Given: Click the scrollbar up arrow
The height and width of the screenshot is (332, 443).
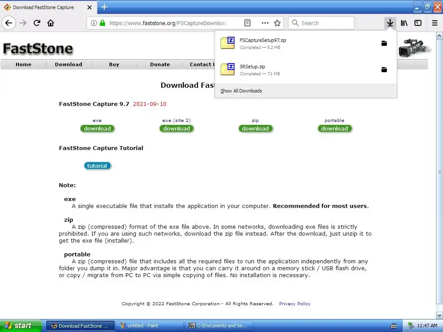Looking at the screenshot, I should click(440, 36).
